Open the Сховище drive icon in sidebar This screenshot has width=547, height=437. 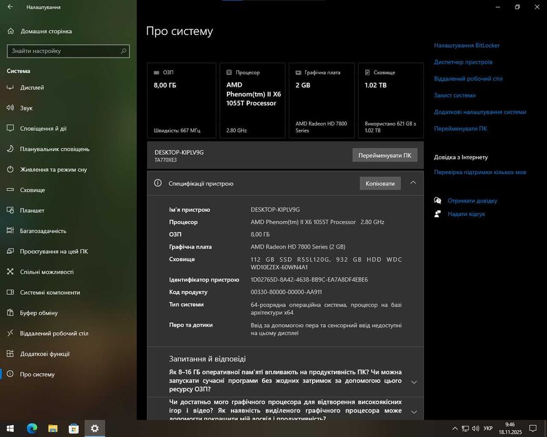tap(10, 190)
